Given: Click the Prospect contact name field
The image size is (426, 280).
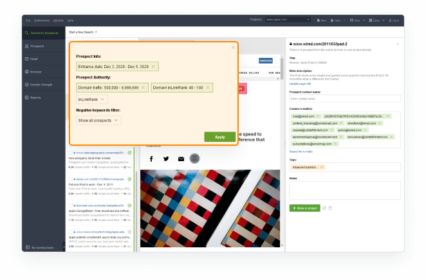Looking at the screenshot, I should pyautogui.click(x=345, y=99).
